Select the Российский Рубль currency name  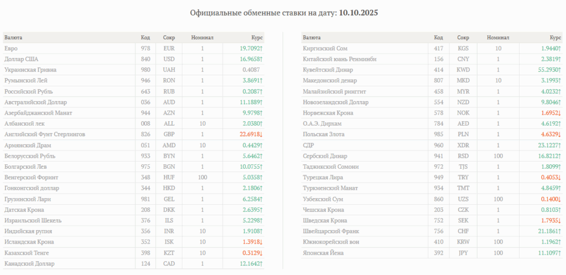pyautogui.click(x=26, y=91)
